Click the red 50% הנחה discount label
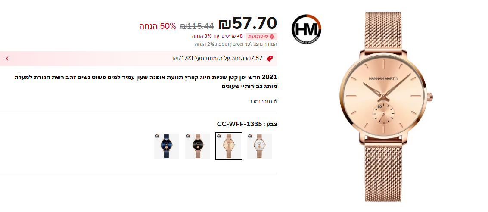This screenshot has width=488, height=212. [x=158, y=26]
